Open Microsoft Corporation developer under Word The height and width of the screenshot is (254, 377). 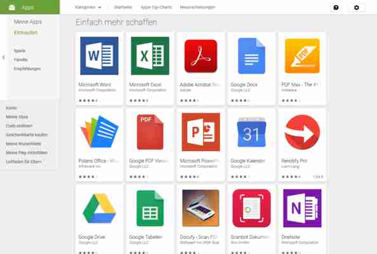coord(97,90)
